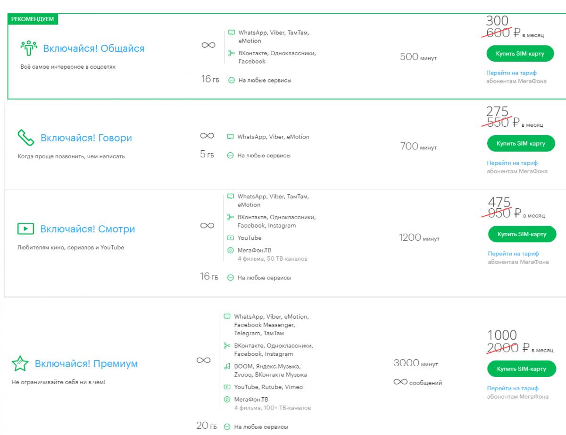
Task: Follow Перейти на тариф link for Говори
Action: click(512, 163)
